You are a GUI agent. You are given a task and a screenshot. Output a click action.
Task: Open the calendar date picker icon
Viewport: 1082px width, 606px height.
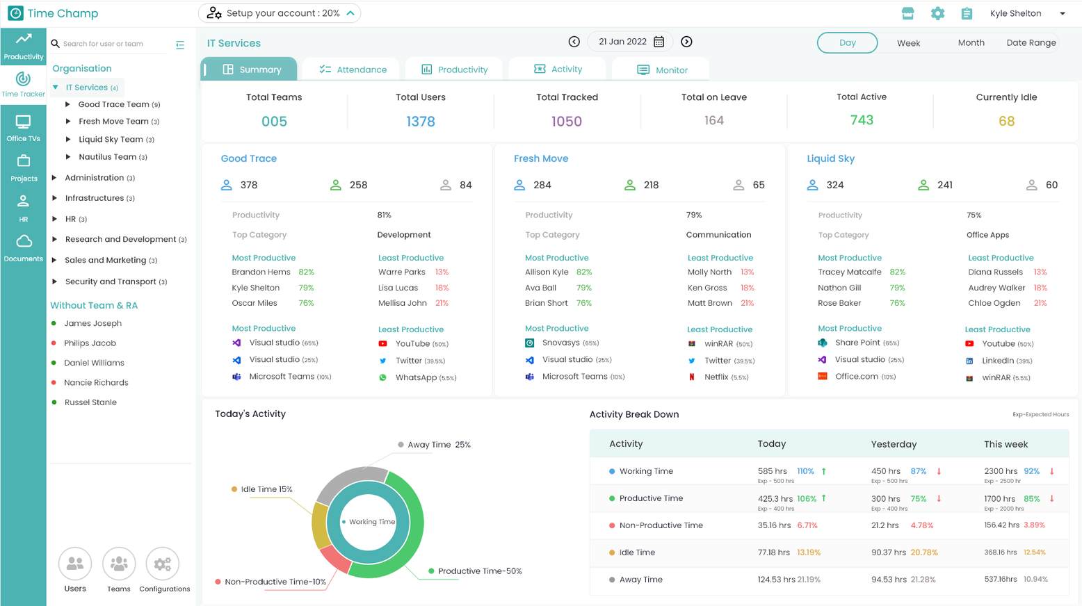pyautogui.click(x=659, y=42)
